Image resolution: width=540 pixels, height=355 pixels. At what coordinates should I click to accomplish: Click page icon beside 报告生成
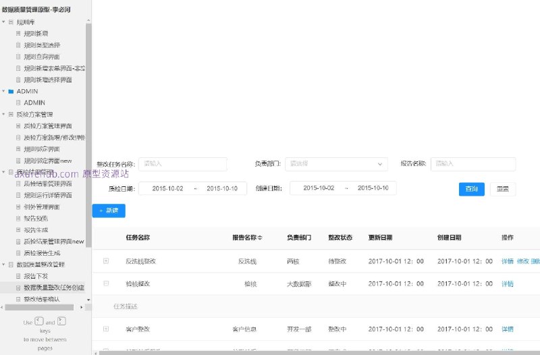coord(18,229)
